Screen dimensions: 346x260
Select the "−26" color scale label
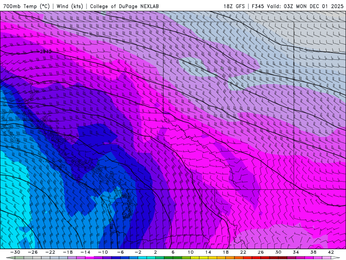click(x=33, y=252)
